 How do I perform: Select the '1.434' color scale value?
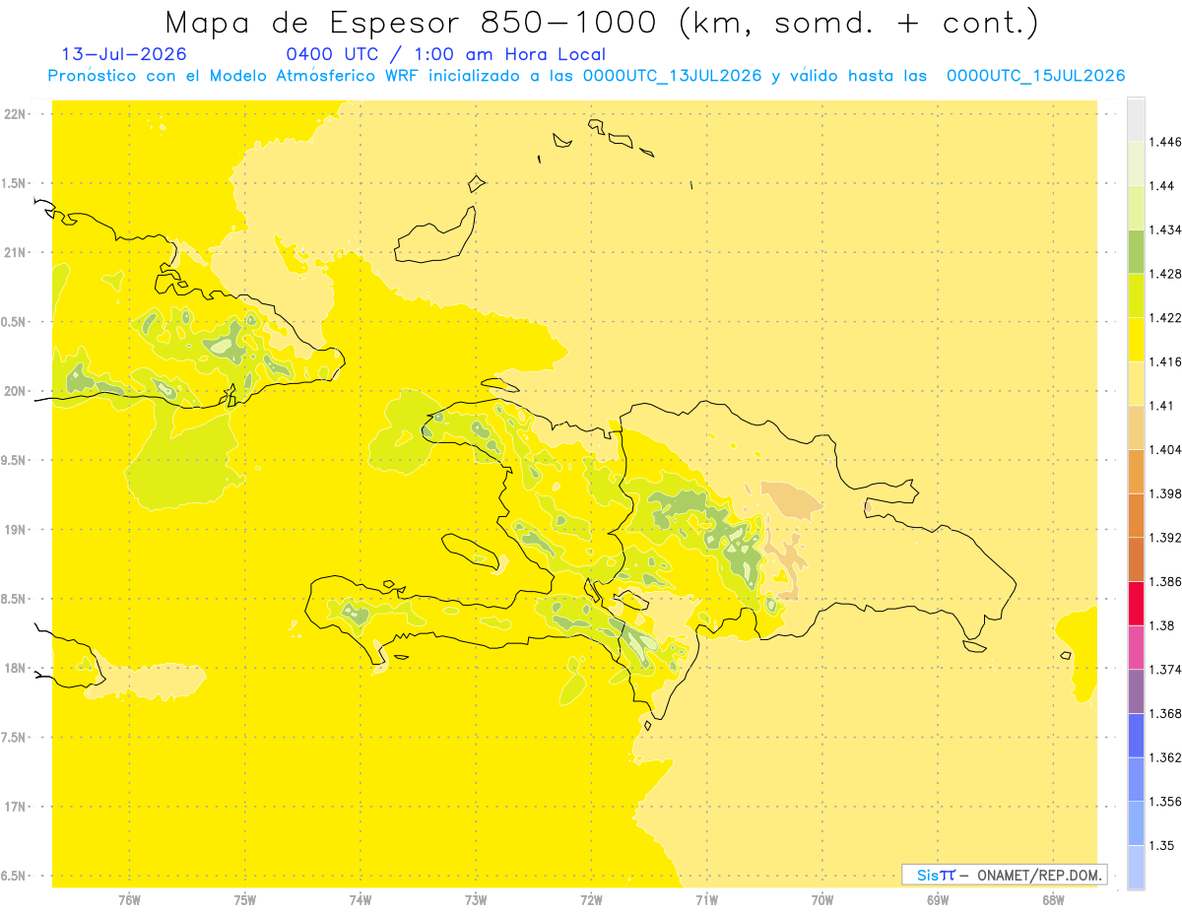[x=1165, y=229]
